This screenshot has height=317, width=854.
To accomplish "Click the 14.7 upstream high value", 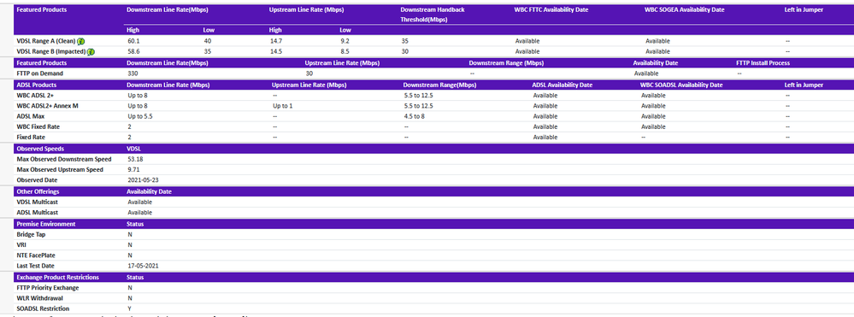I will (275, 41).
